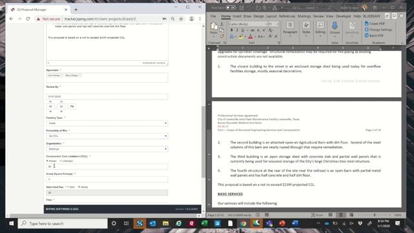Open the Windows Start menu
Image resolution: width=414 pixels, height=233 pixels.
click(x=11, y=223)
